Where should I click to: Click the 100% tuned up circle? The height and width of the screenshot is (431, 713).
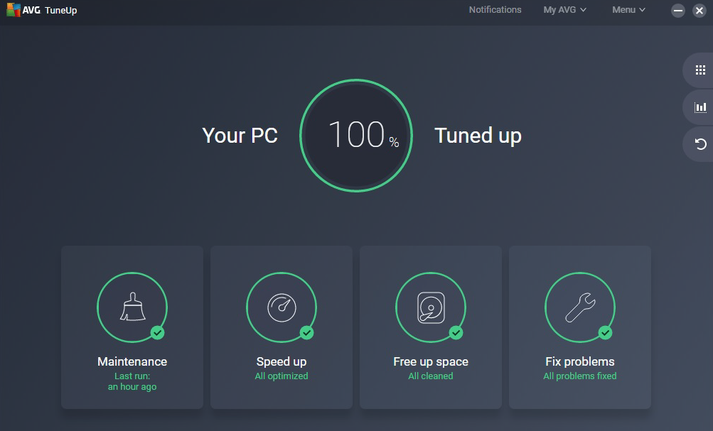[x=356, y=136]
